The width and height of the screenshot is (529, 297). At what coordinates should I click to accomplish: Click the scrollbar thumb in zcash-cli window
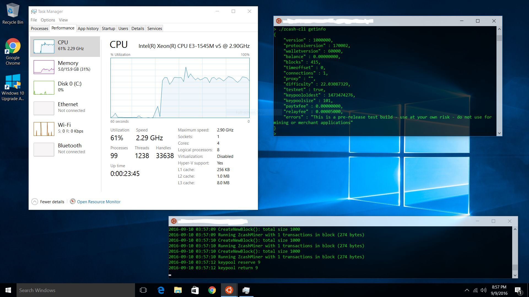(499, 38)
